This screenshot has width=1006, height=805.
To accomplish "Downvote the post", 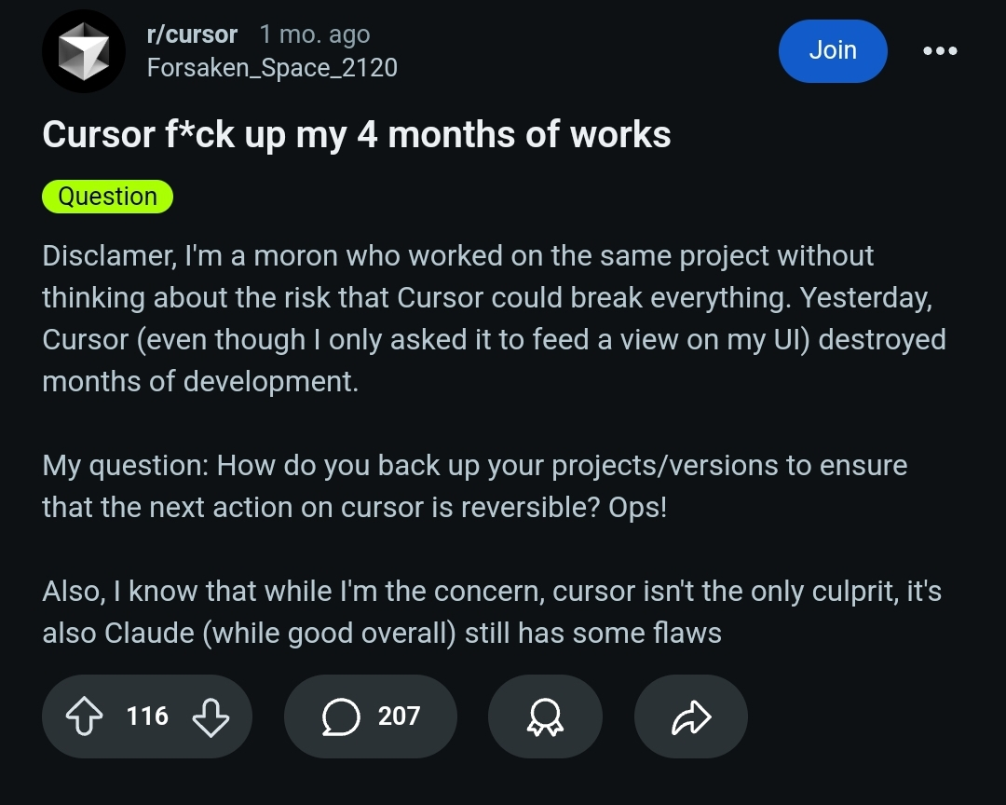I will [x=211, y=716].
